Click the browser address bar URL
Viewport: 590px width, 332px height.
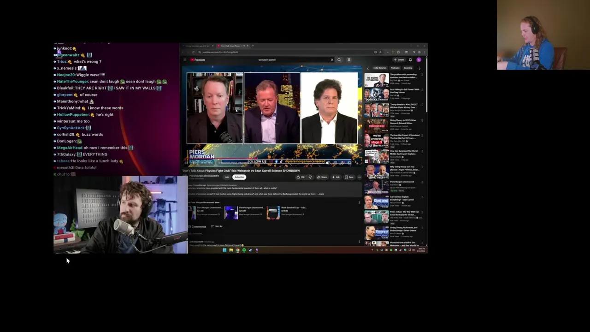pos(220,52)
